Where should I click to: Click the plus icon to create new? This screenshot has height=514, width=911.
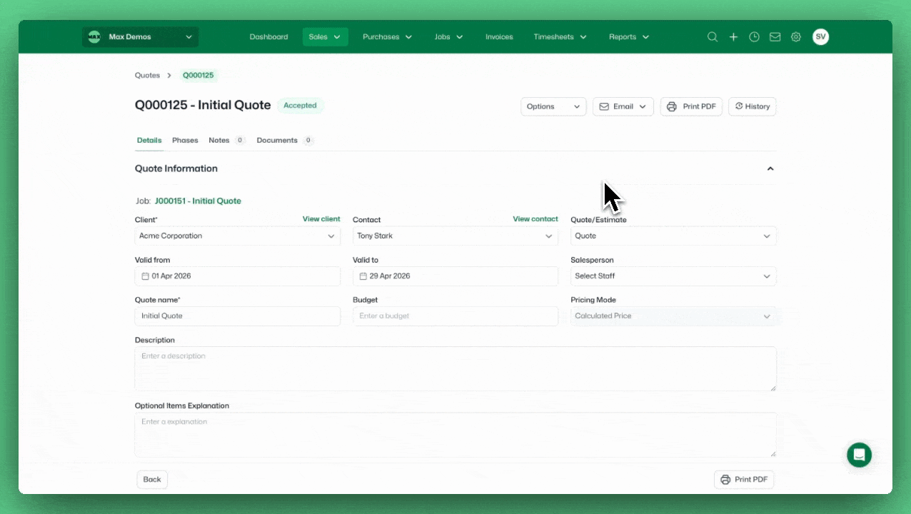(x=733, y=37)
